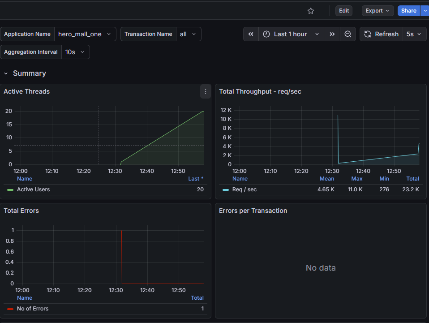The height and width of the screenshot is (323, 429).
Task: Sort throughput legend by Max
Action: [356, 178]
